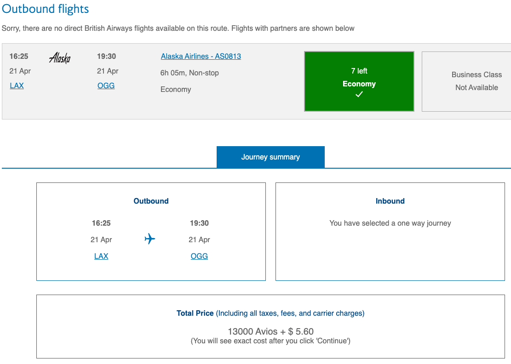Click the Inbound section header
The height and width of the screenshot is (364, 511).
[390, 201]
